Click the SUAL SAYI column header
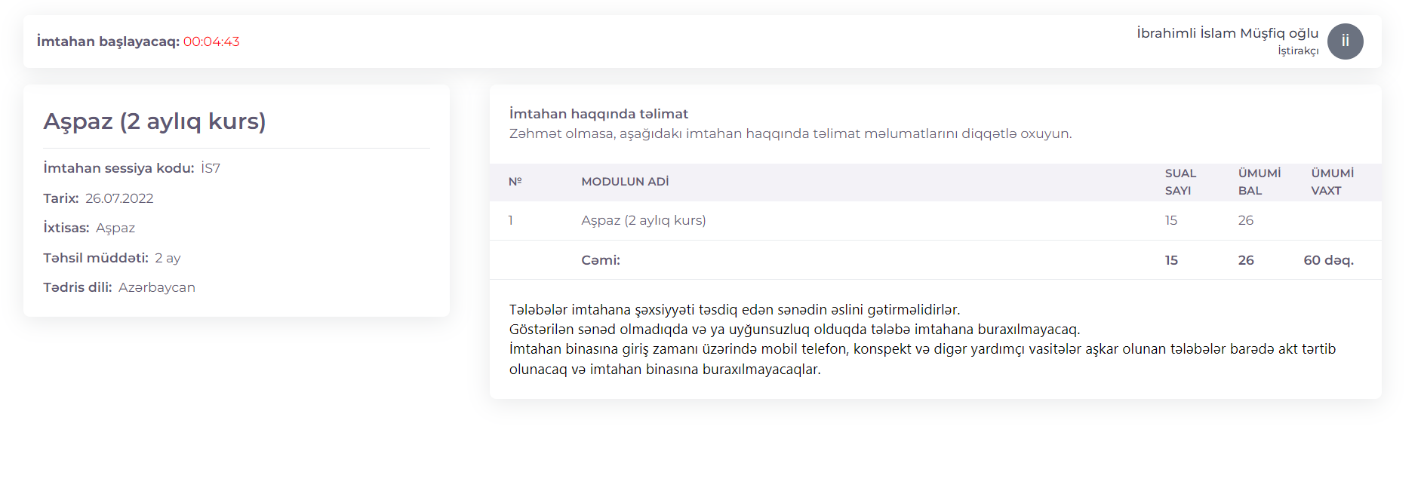 [1180, 182]
